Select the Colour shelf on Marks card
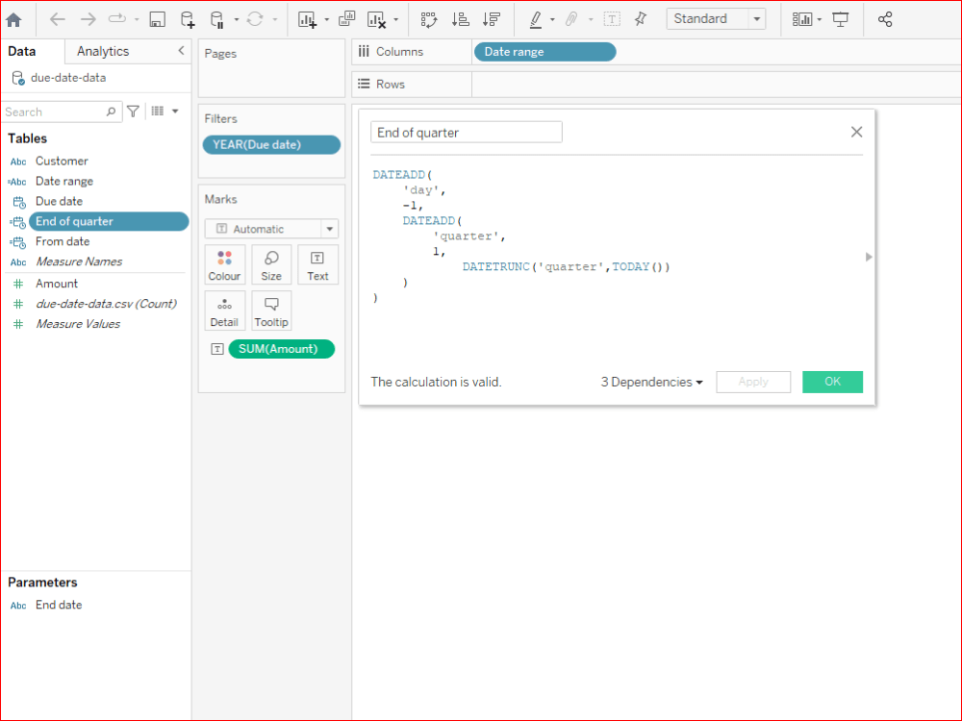This screenshot has height=721, width=962. [x=224, y=264]
